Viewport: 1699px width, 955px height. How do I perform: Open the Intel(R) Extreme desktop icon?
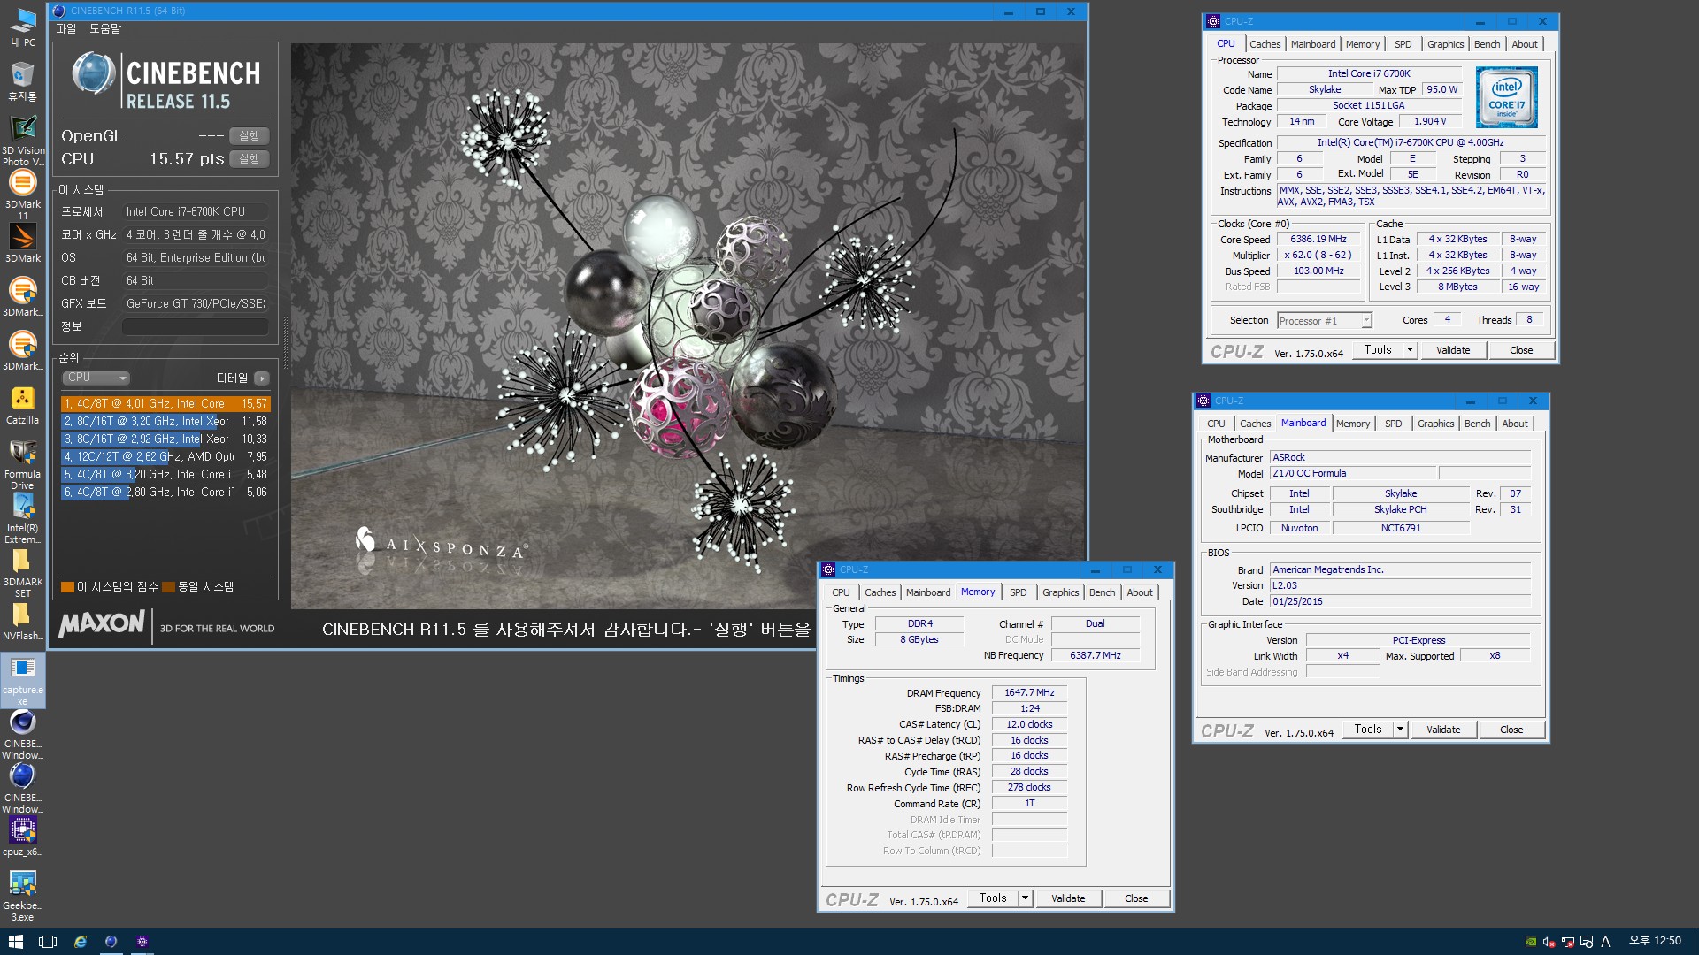point(22,518)
